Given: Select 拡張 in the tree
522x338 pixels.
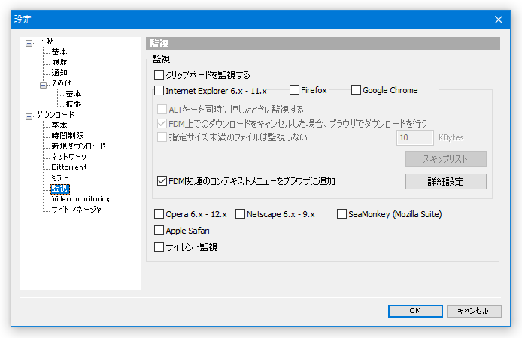Looking at the screenshot, I should 74,104.
